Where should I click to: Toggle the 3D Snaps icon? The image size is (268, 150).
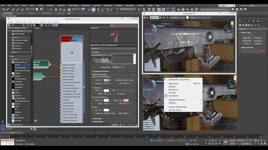point(98,10)
